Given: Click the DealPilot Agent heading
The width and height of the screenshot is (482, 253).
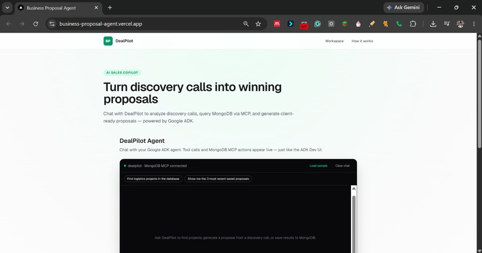Looking at the screenshot, I should coord(142,141).
